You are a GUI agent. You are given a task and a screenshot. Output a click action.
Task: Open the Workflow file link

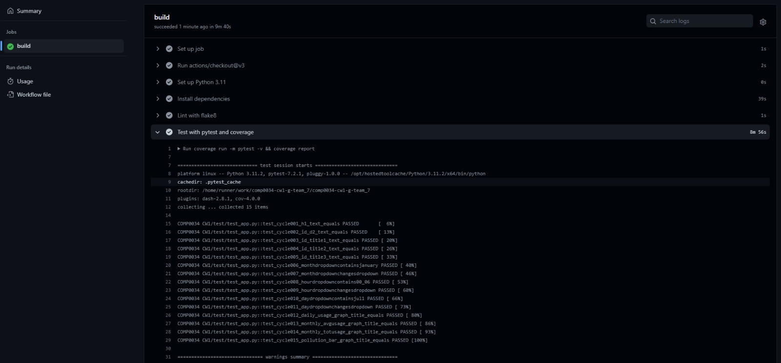[x=34, y=95]
